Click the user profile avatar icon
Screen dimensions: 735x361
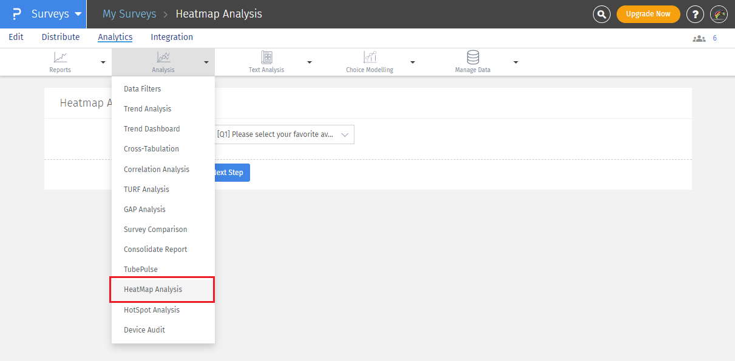tap(719, 14)
